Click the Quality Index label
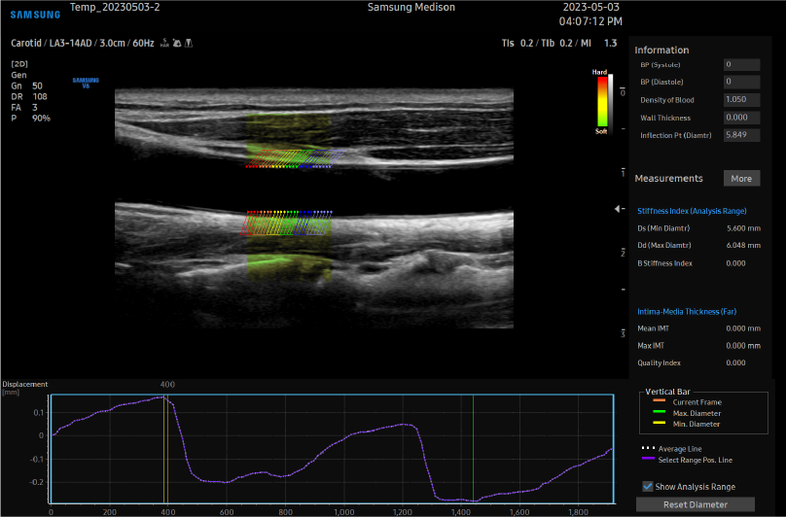Screen dimensions: 786x517 click(659, 362)
